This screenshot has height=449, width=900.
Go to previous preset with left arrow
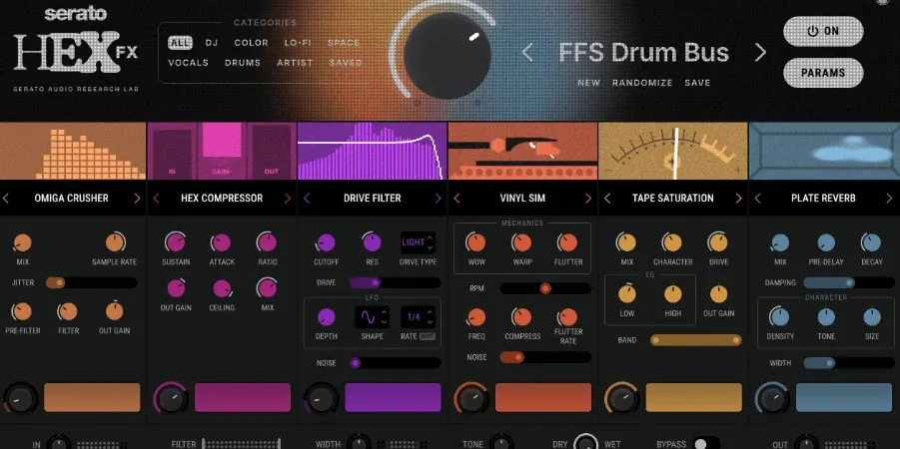527,52
